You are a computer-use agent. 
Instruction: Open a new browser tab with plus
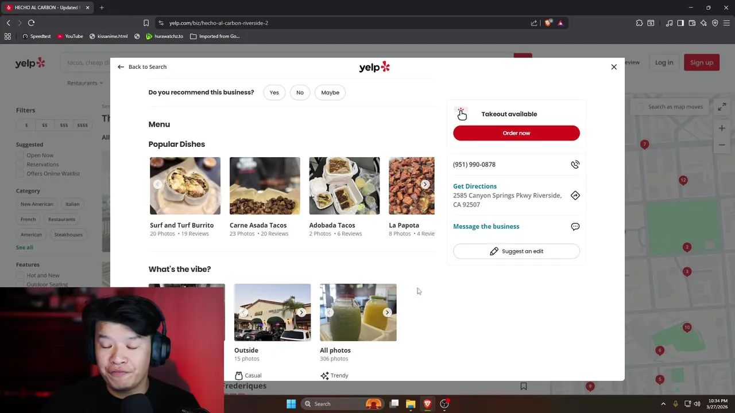coord(102,7)
